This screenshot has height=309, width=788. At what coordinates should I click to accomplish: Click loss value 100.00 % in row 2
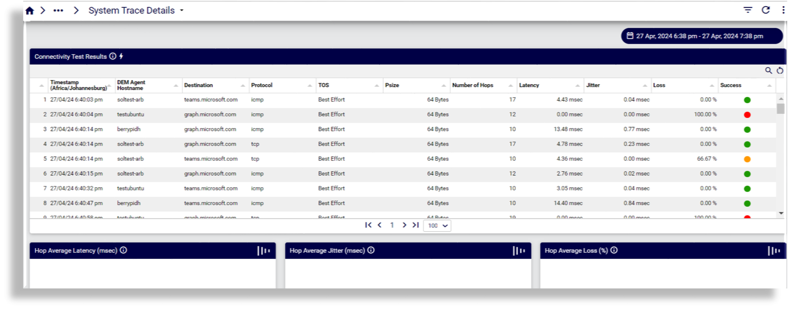click(706, 114)
